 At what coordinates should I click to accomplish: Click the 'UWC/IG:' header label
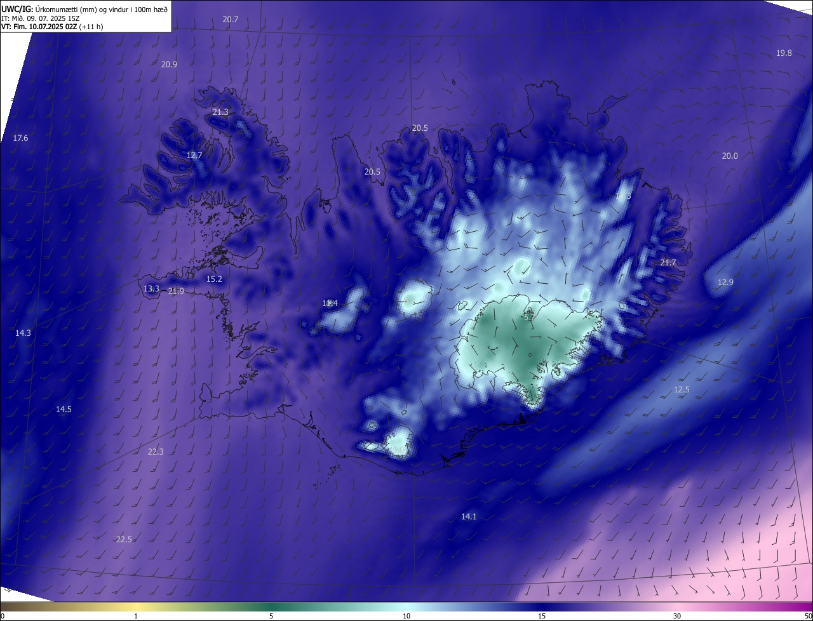point(17,10)
